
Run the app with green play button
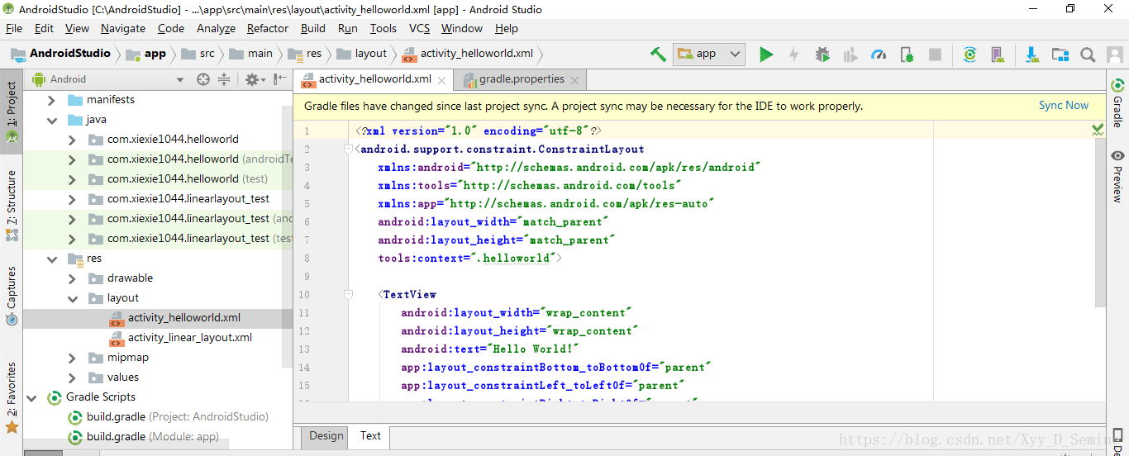tap(766, 55)
